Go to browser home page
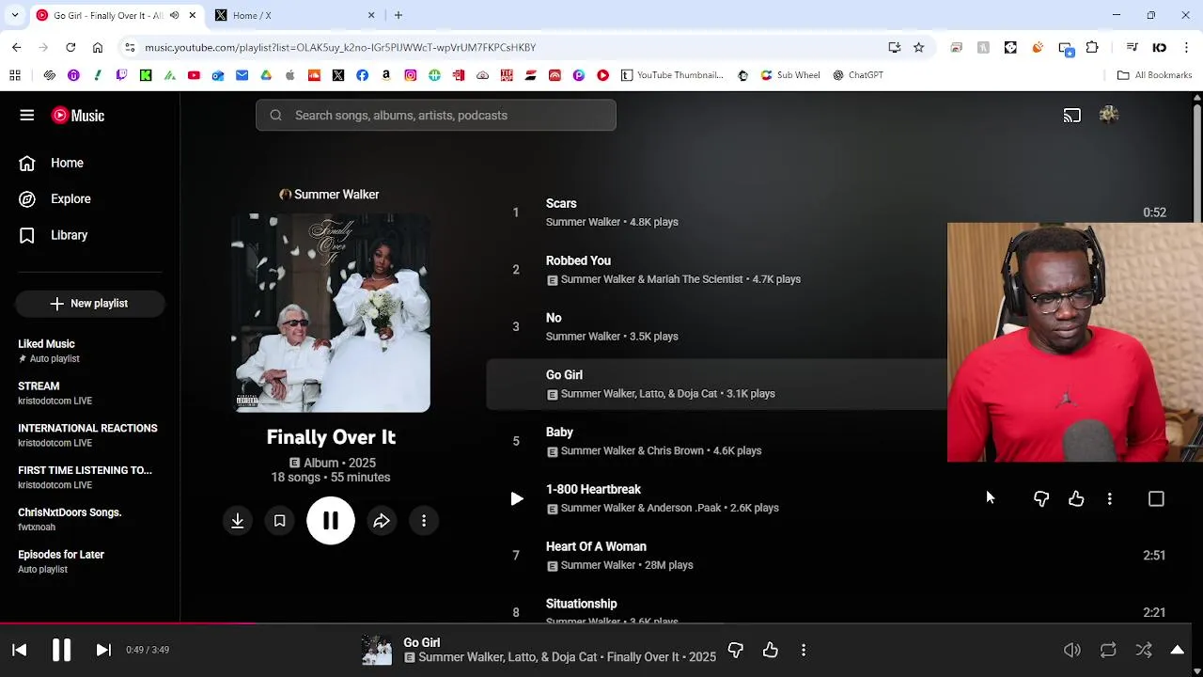The height and width of the screenshot is (677, 1203). [x=98, y=47]
